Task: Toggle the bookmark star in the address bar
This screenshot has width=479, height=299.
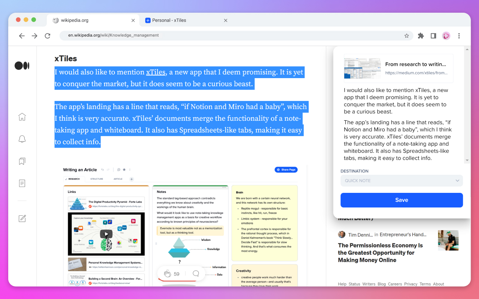Action: click(x=406, y=36)
